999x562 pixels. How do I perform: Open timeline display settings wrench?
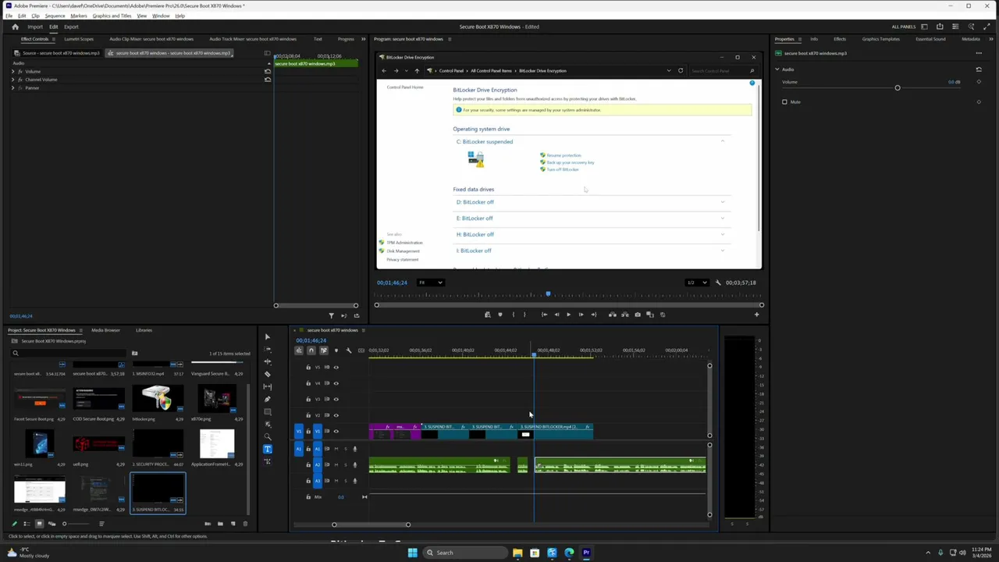349,350
